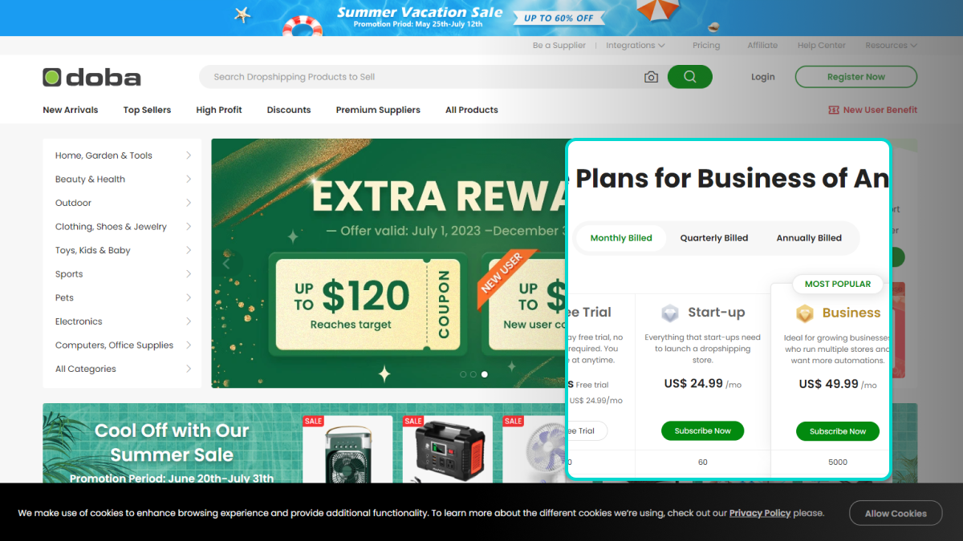963x541 pixels.
Task: Click the doba logo
Action: point(91,77)
